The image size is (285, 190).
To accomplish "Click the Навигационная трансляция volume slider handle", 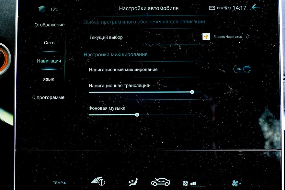I will tap(192, 92).
